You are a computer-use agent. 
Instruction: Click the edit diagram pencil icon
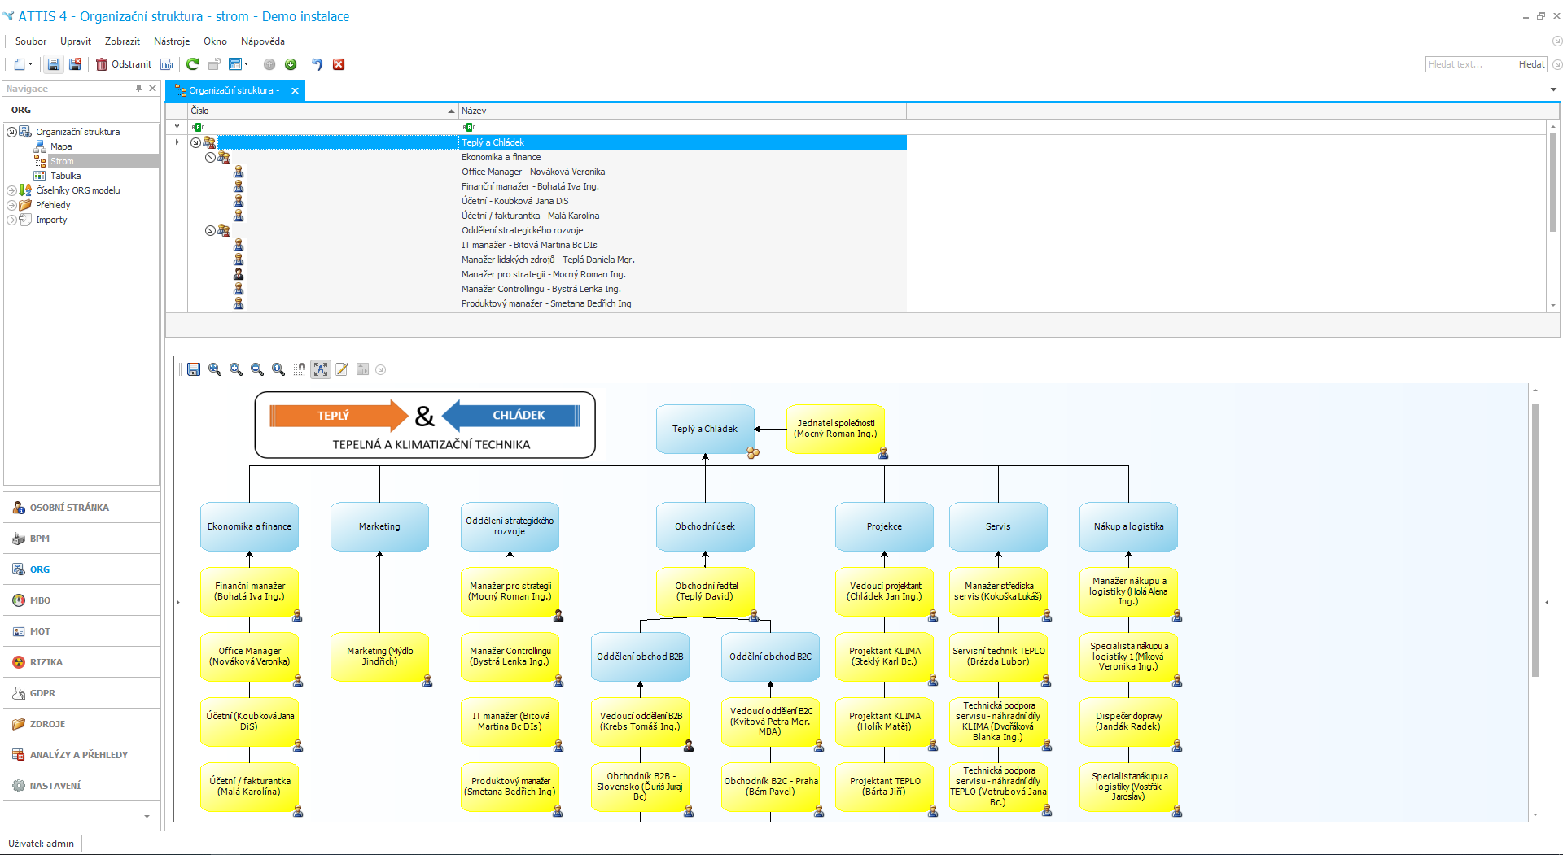coord(342,369)
